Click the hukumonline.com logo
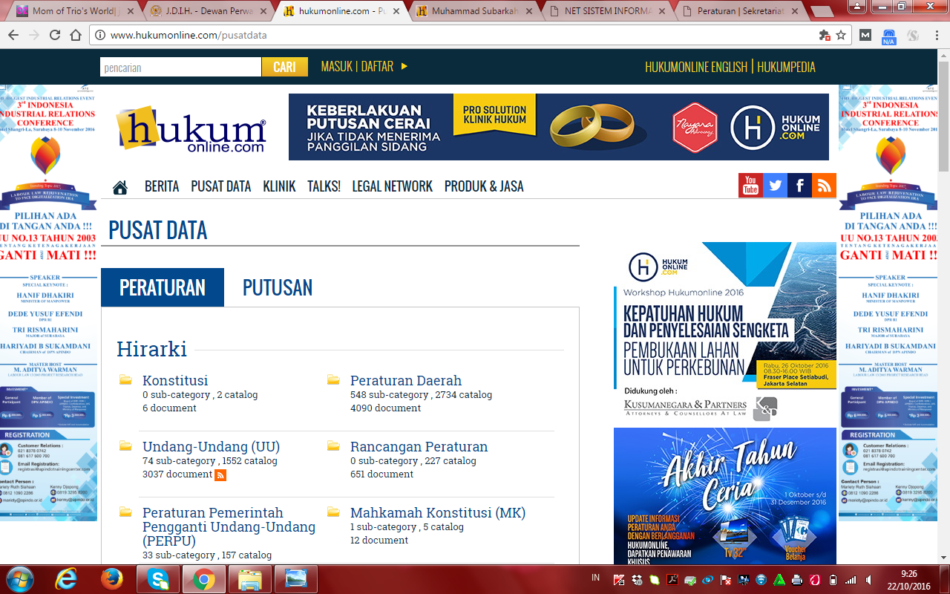 [x=191, y=128]
